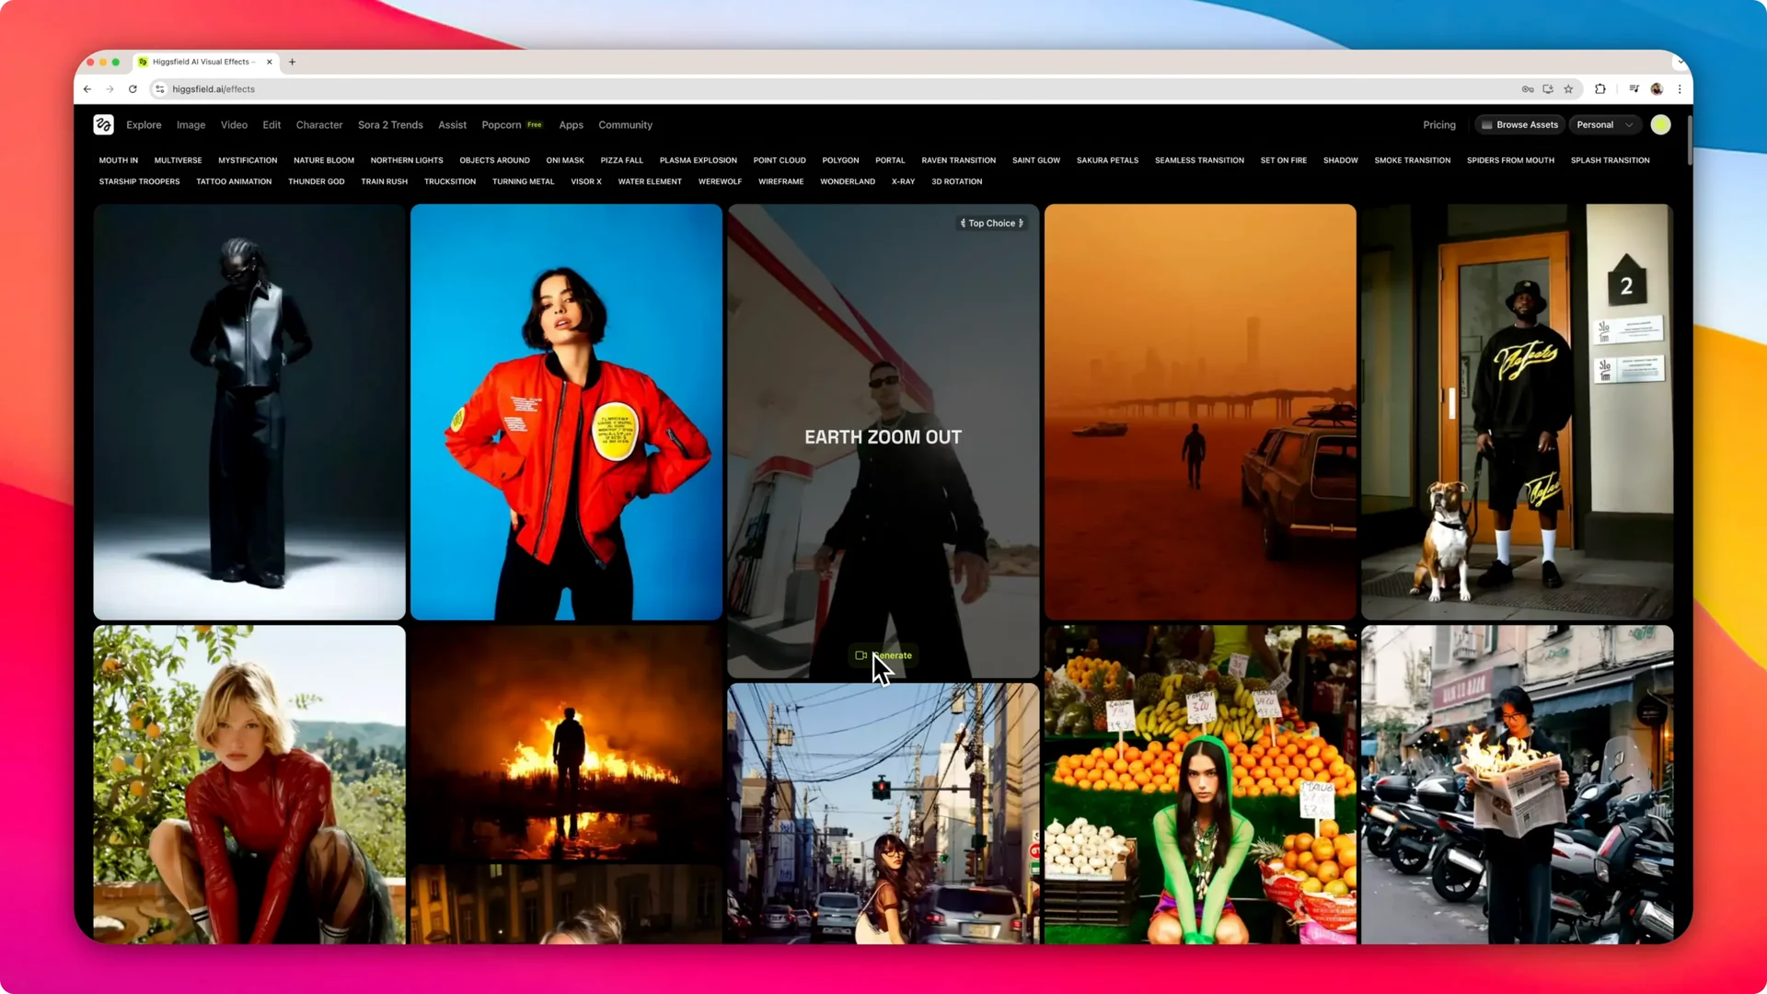
Task: Reload the page using the refresh icon
Action: tap(133, 89)
